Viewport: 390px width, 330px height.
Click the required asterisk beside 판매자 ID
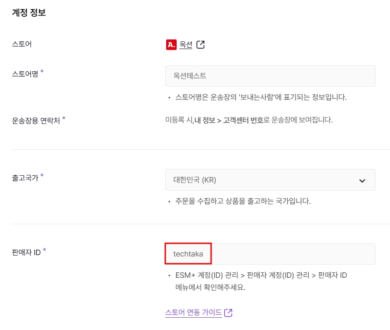44,250
